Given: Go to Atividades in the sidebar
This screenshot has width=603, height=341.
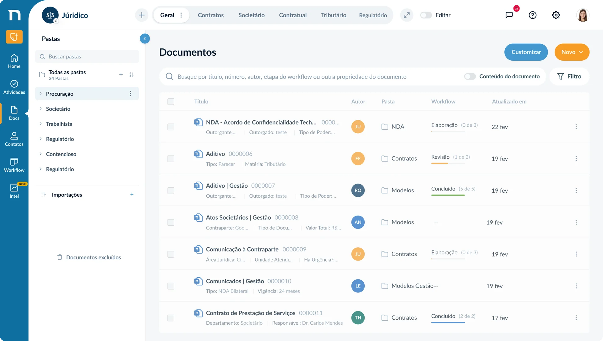Looking at the screenshot, I should coord(14,87).
